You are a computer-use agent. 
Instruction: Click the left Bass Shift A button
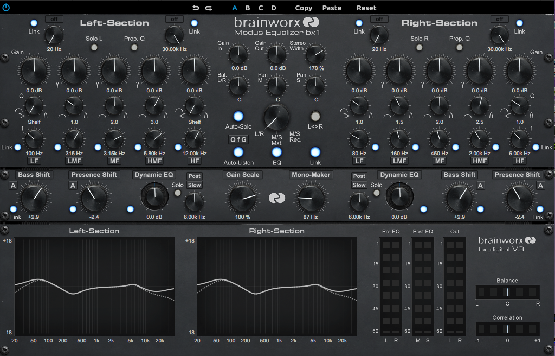click(x=13, y=185)
